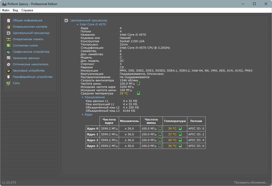Open the Графические устройства section

(x=31, y=52)
